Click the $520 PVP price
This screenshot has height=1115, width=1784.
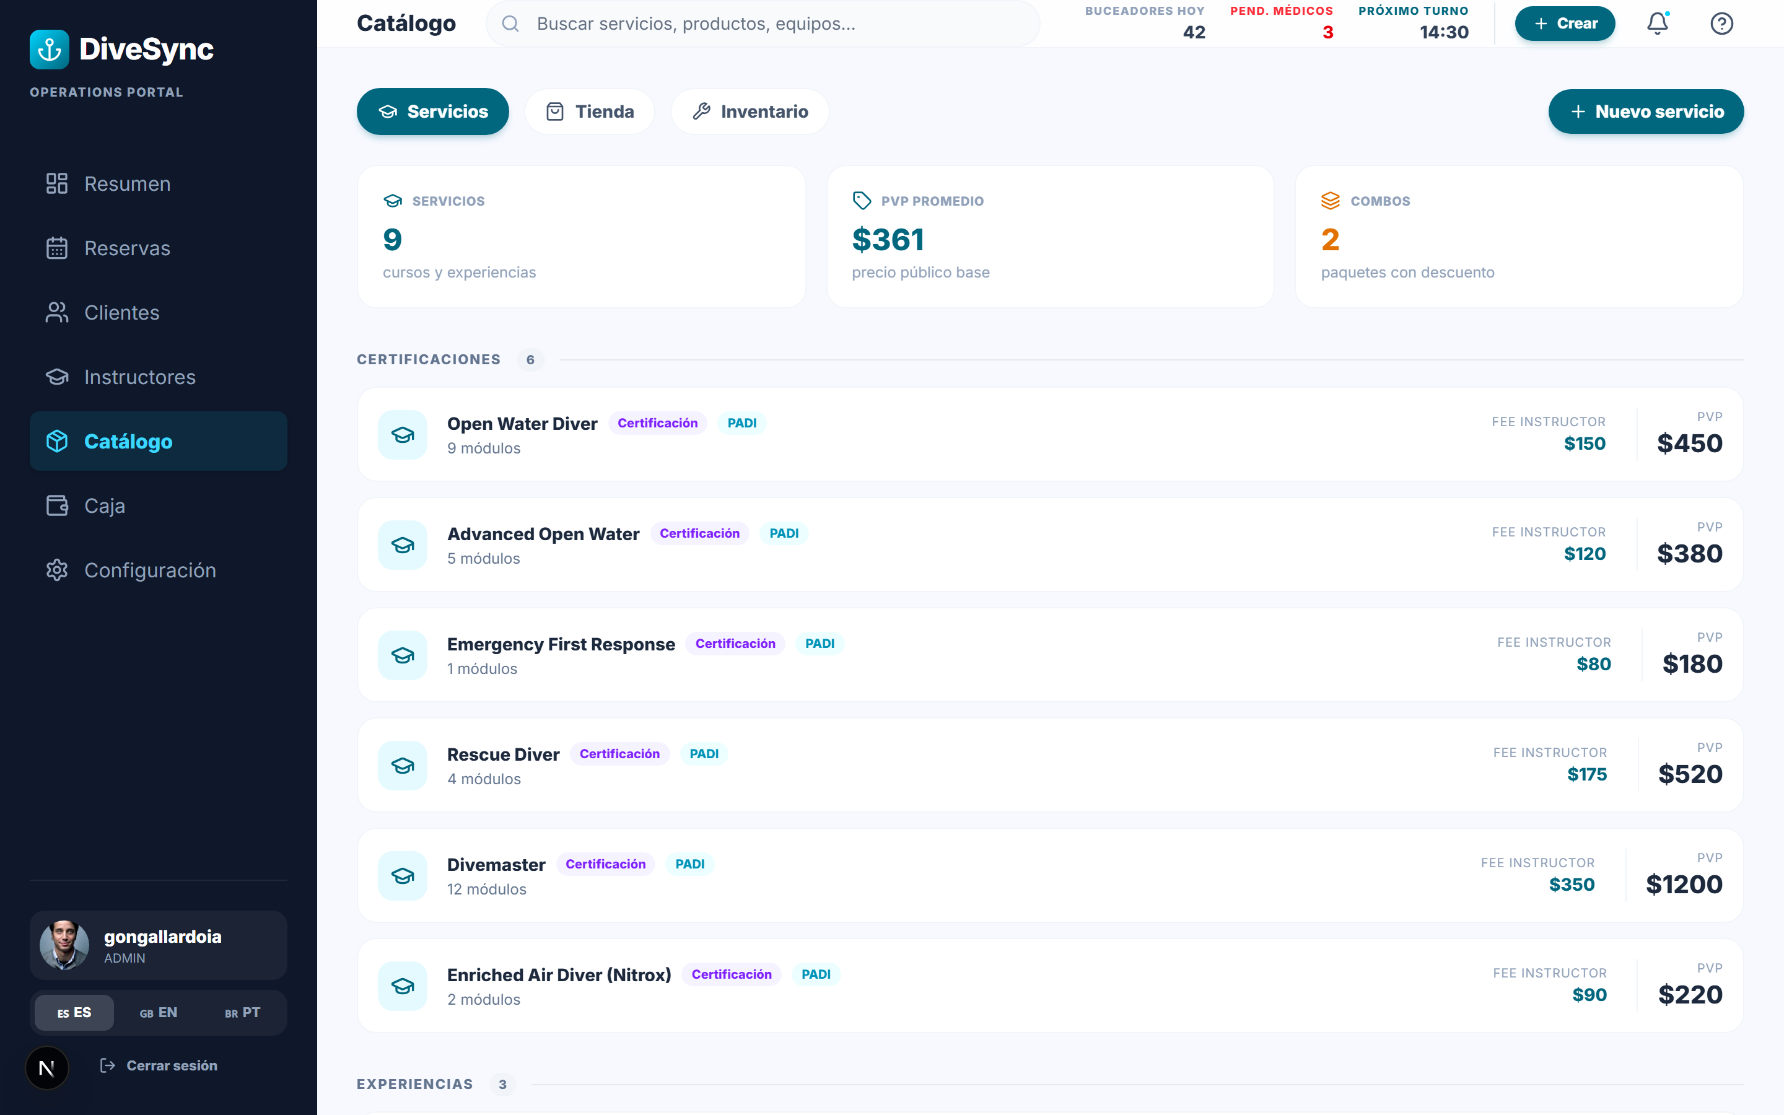click(x=1690, y=774)
